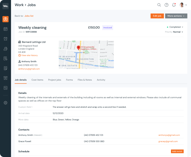Viewport: 191px width, 157px height.
Task: Change the Completed status dropdown
Action: 175,27
